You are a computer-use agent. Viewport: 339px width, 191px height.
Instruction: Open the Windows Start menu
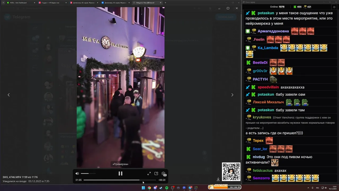tap(143, 188)
